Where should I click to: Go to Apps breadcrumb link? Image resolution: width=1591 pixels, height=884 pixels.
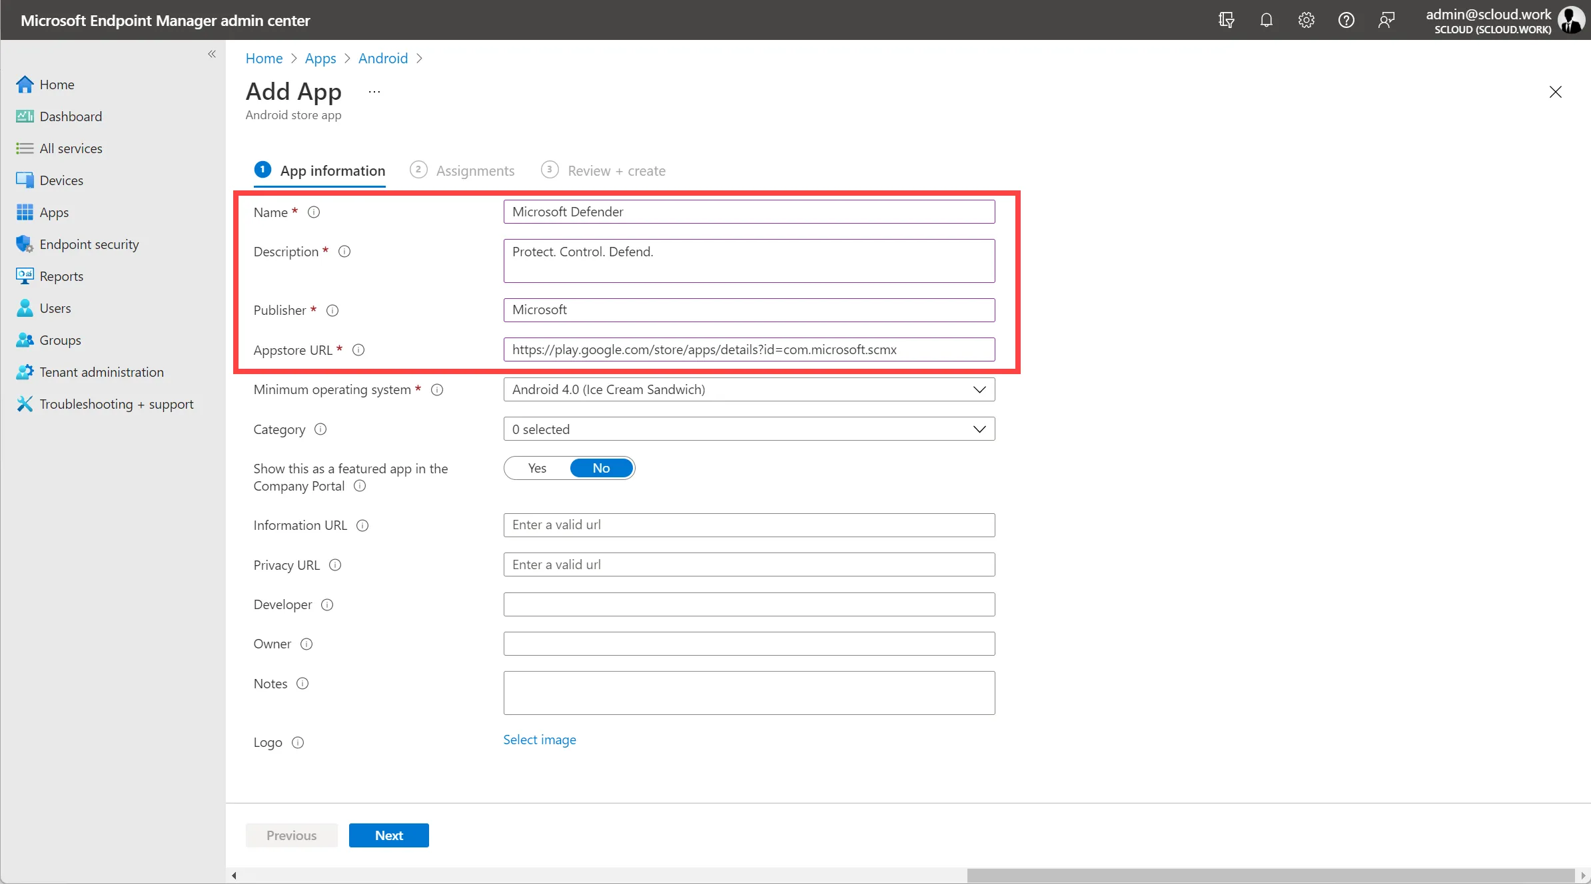tap(320, 59)
